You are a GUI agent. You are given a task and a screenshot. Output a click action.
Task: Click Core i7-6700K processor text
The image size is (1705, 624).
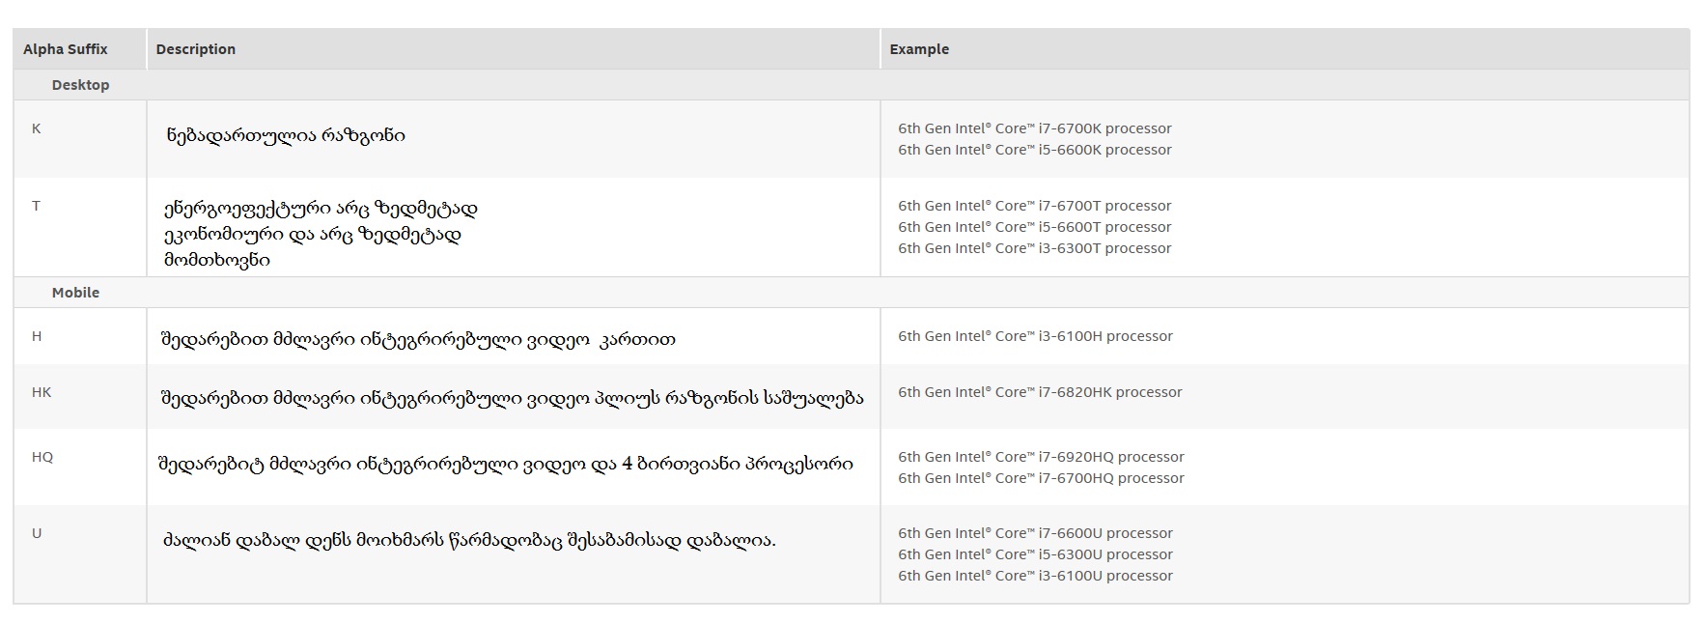tap(1034, 128)
